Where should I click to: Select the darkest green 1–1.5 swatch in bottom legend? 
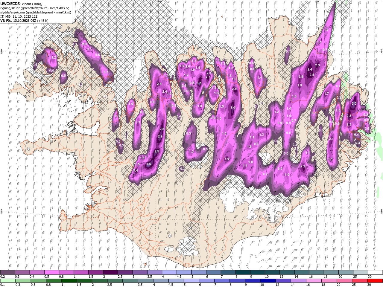(69, 281)
